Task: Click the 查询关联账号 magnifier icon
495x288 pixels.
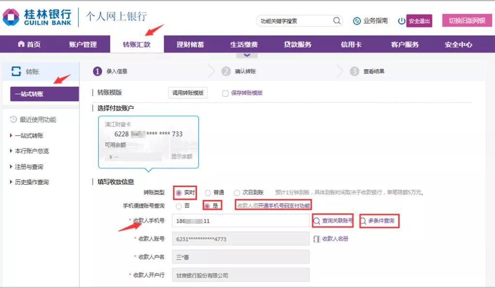Action: point(317,221)
